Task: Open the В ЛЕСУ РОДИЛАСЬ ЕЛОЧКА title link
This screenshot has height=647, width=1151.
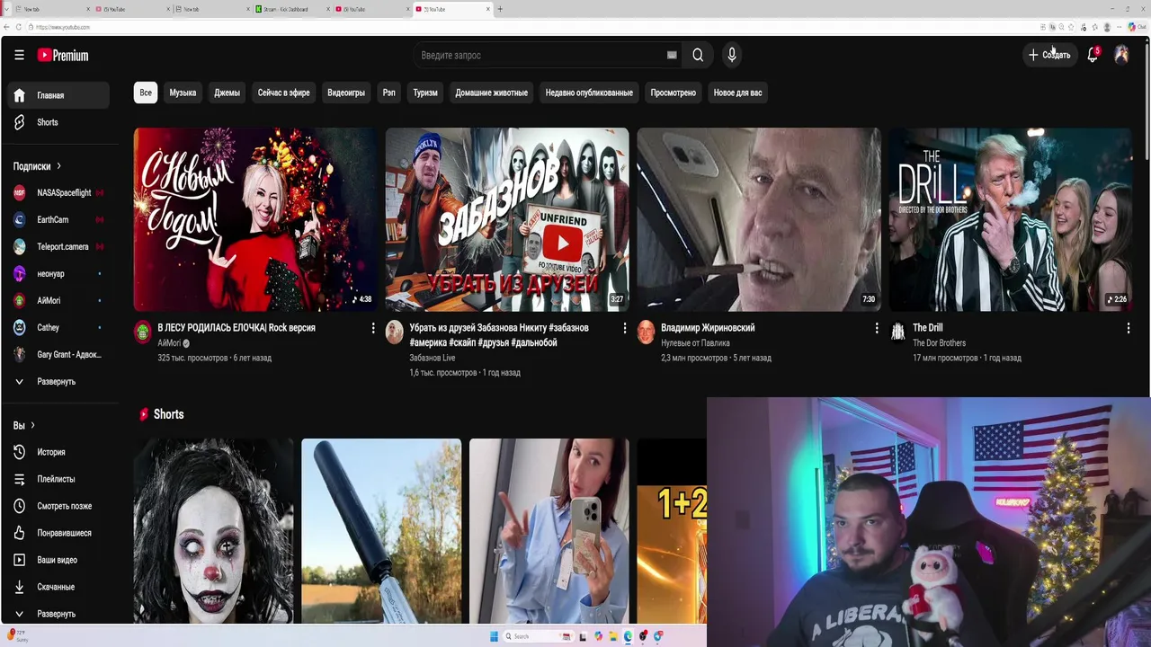Action: [236, 328]
